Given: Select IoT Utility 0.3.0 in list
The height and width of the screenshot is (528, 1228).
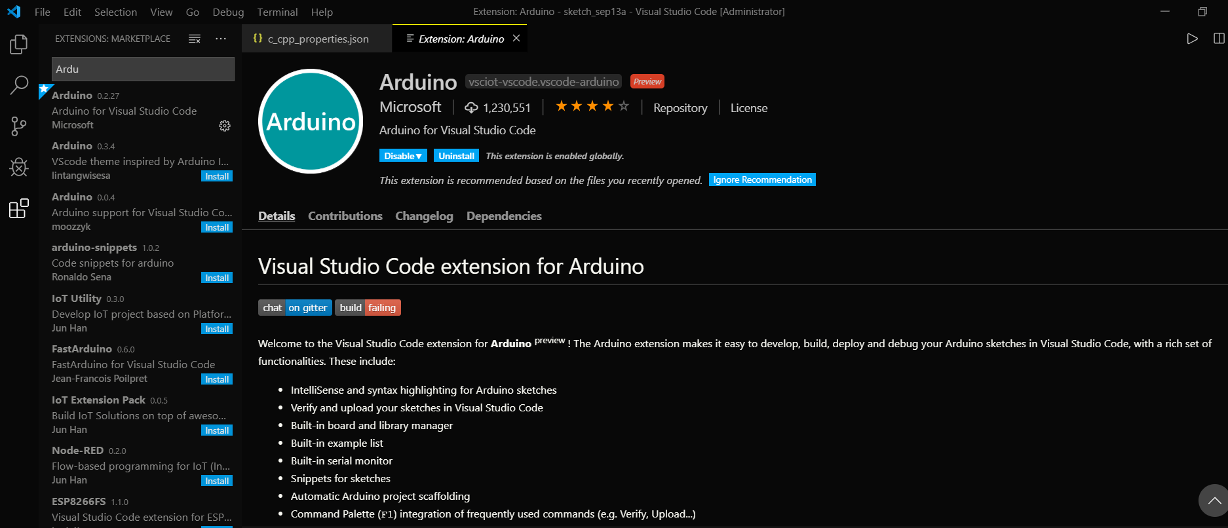Looking at the screenshot, I should (x=140, y=313).
